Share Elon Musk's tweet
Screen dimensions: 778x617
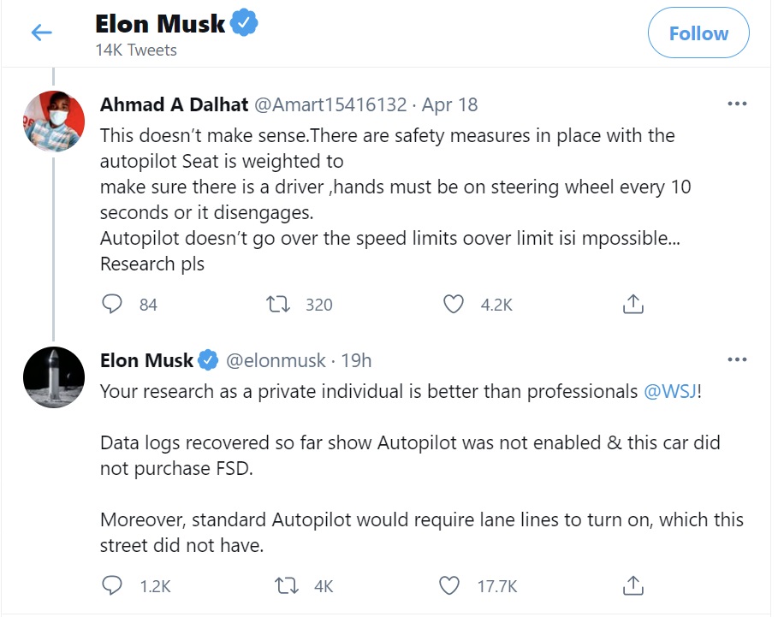(632, 584)
